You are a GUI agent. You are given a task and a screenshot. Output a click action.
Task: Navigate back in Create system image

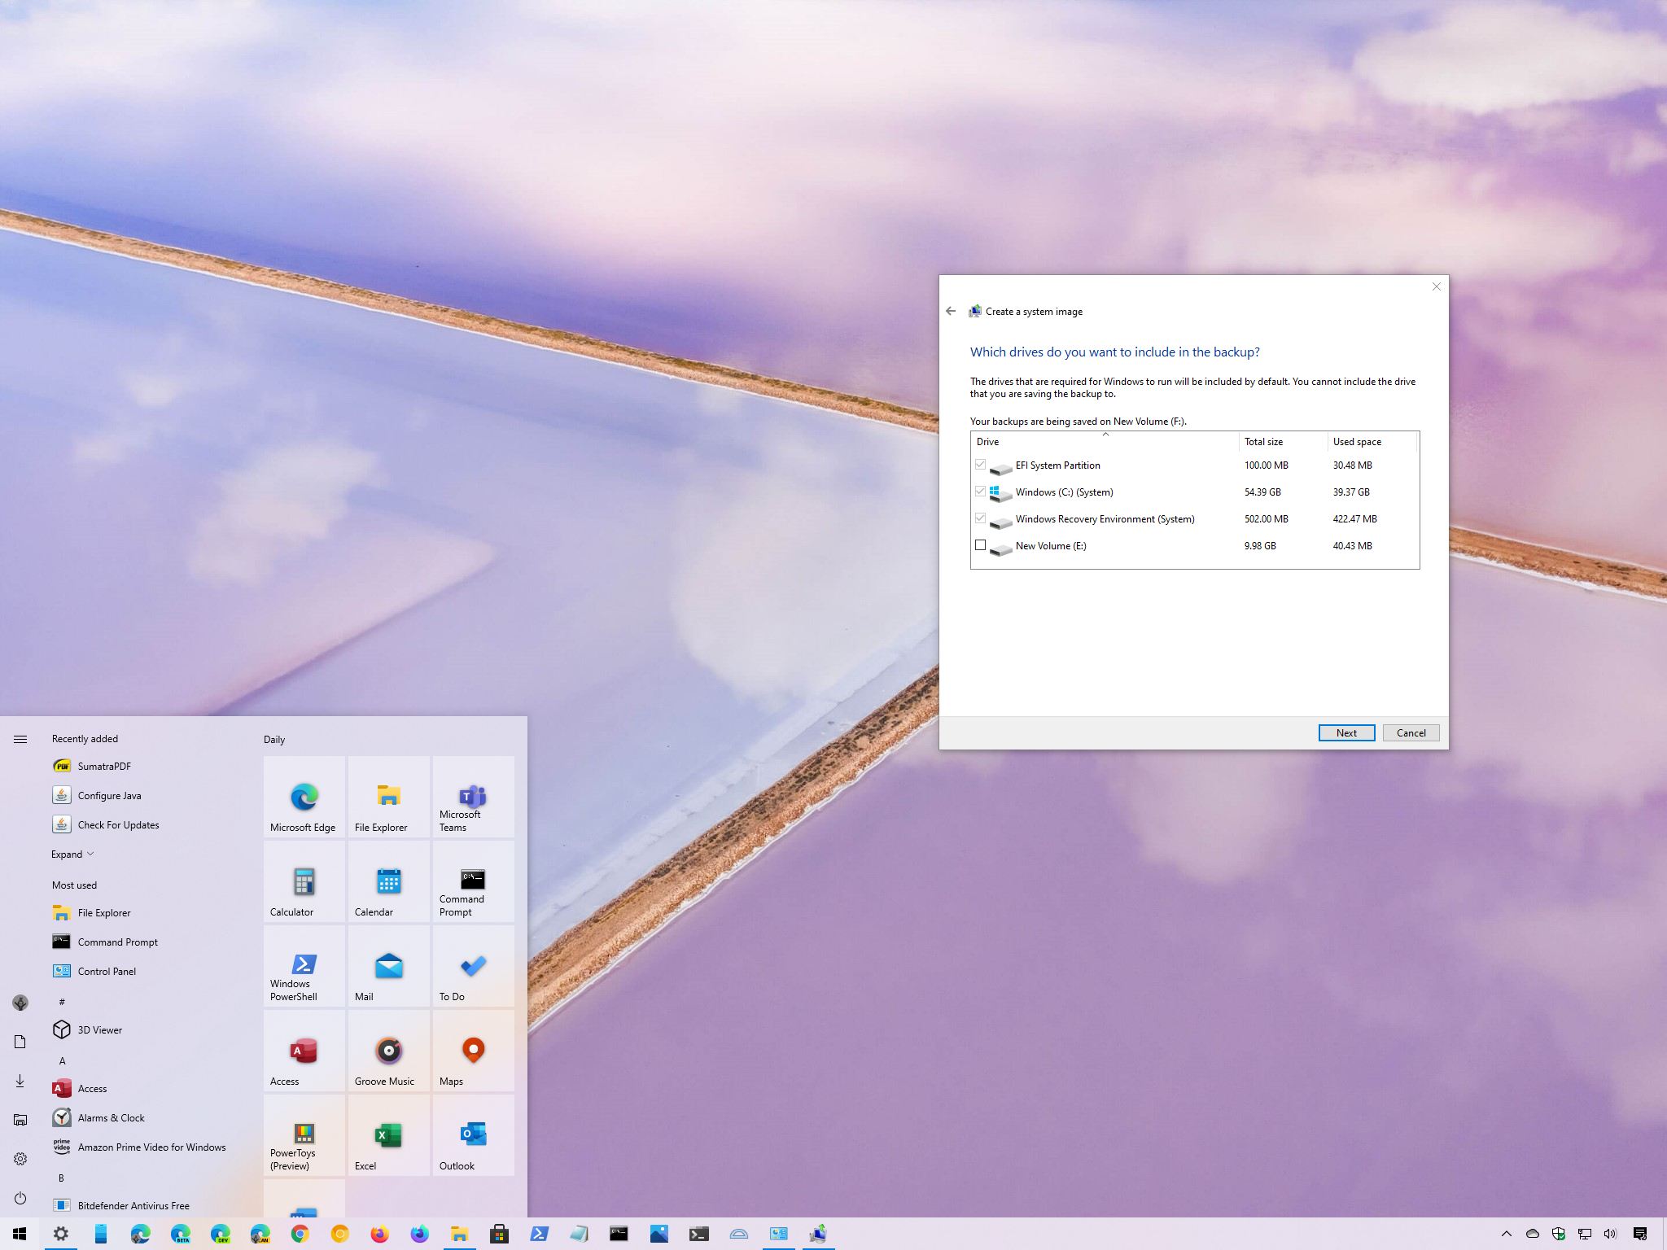951,311
